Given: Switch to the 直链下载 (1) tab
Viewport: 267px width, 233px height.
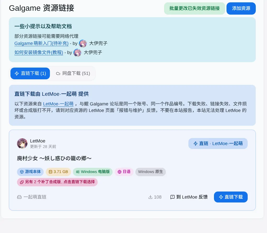Looking at the screenshot, I should tap(30, 74).
